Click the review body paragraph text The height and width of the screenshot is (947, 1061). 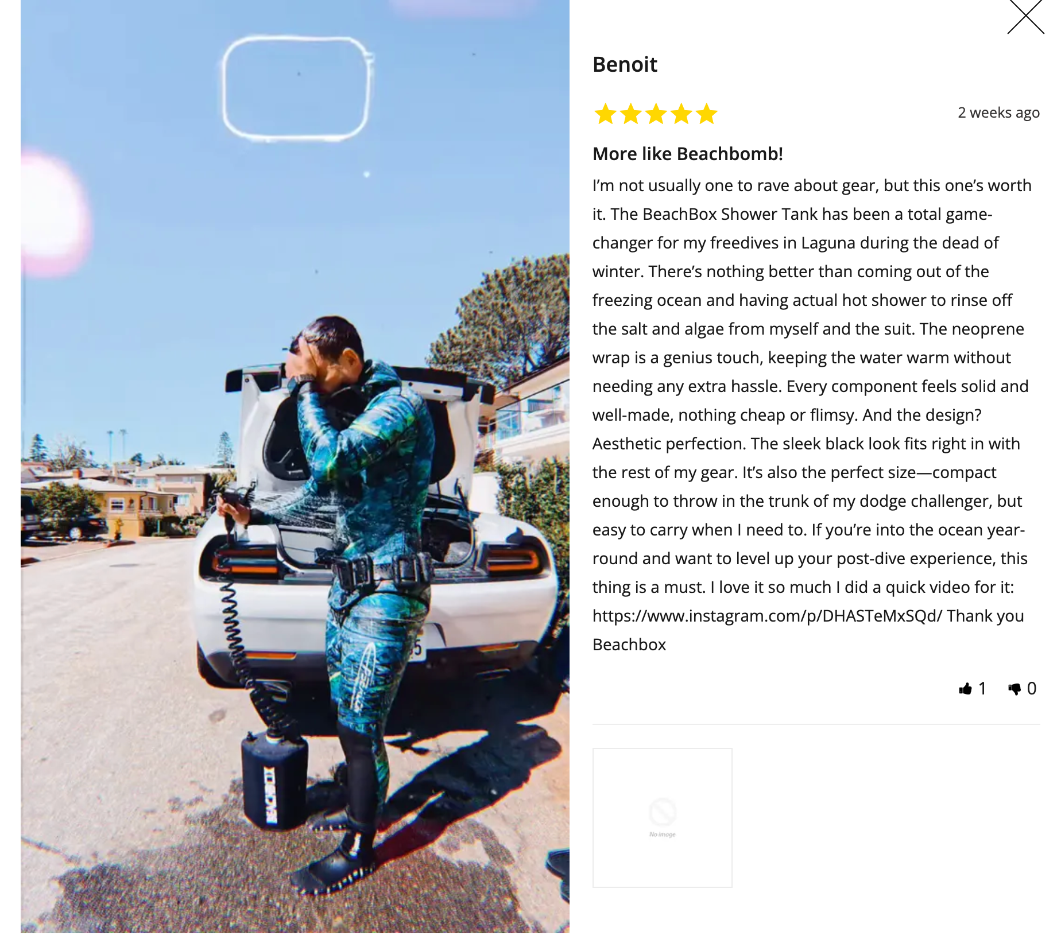point(812,415)
